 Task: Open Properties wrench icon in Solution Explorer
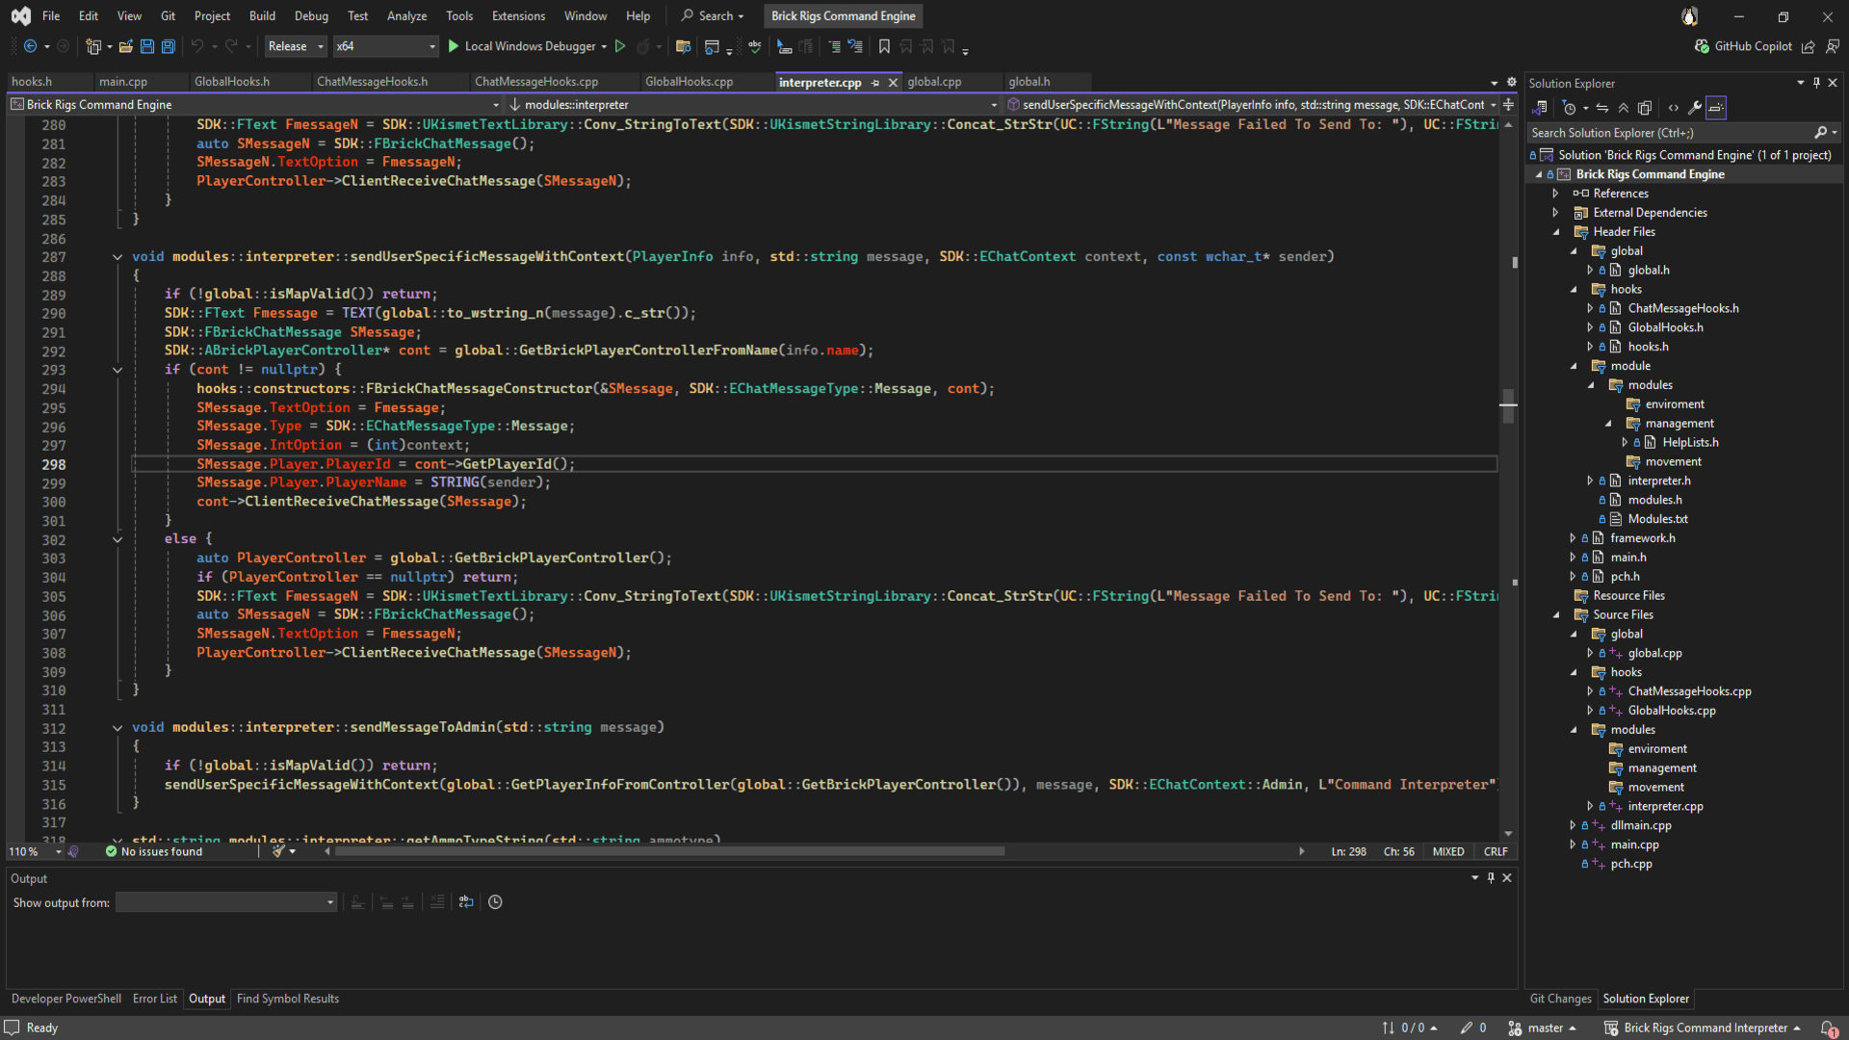[x=1695, y=108]
